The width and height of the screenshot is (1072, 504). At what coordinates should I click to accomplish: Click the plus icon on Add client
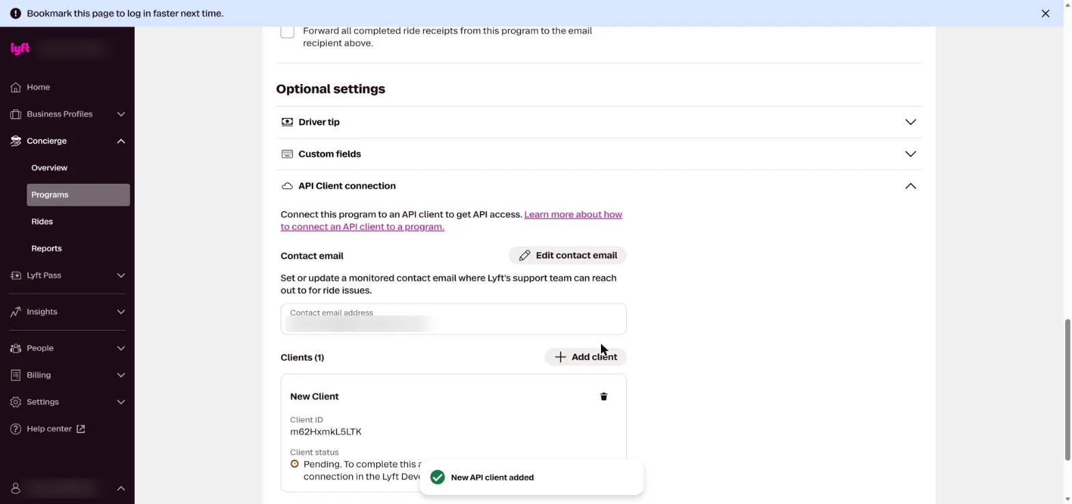coord(561,357)
